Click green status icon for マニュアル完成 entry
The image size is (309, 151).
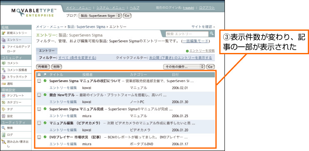point(45,108)
